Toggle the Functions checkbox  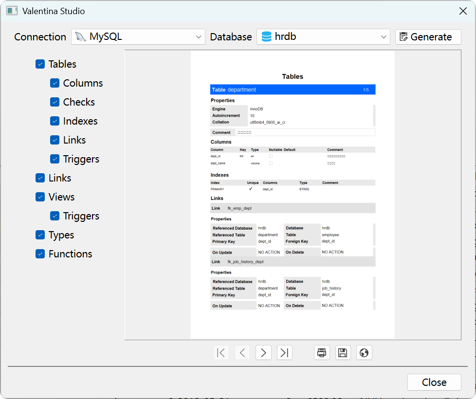pos(40,254)
